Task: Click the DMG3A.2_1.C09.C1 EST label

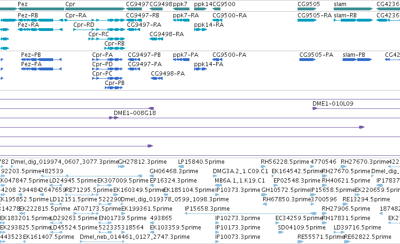Action: coord(241,171)
